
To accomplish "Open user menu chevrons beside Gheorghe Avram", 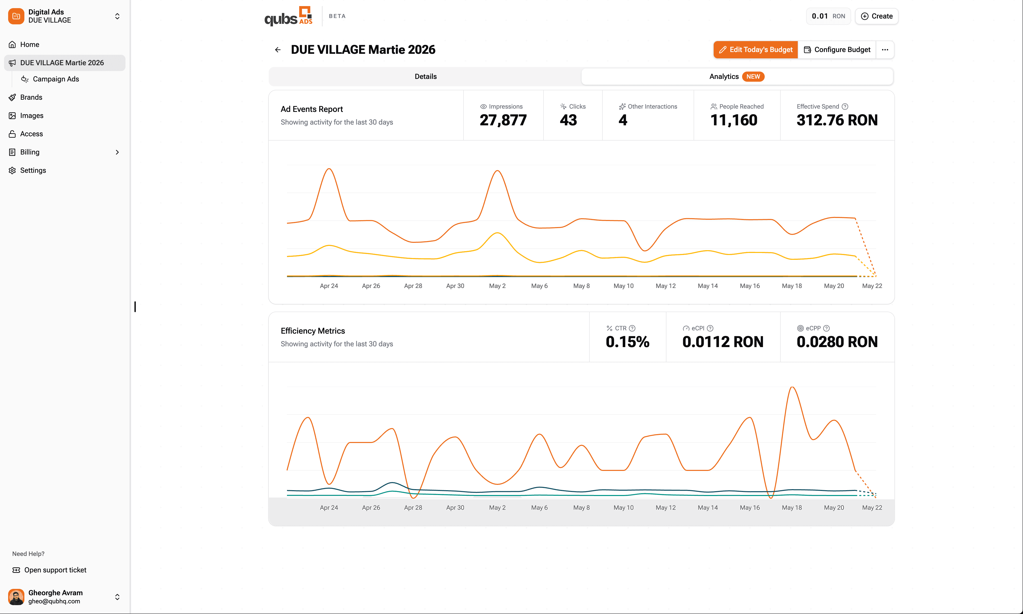I will (x=117, y=597).
